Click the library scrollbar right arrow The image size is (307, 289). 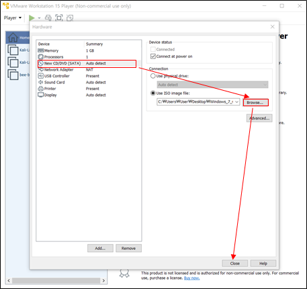pyautogui.click(x=103, y=280)
